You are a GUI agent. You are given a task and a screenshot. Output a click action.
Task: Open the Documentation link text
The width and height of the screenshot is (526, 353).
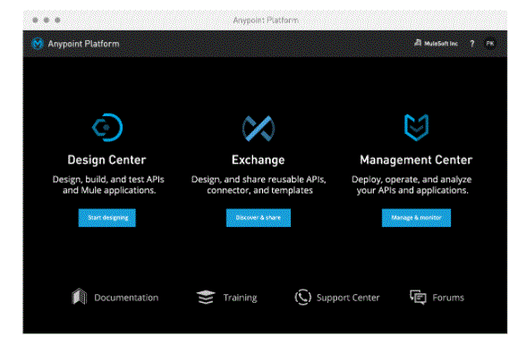126,298
